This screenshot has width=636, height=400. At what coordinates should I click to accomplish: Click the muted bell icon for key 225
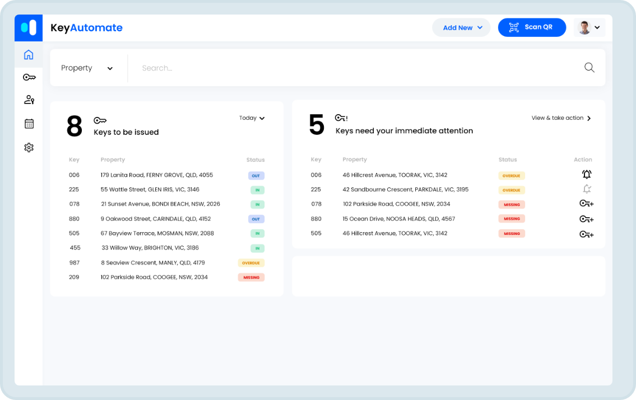pos(586,189)
